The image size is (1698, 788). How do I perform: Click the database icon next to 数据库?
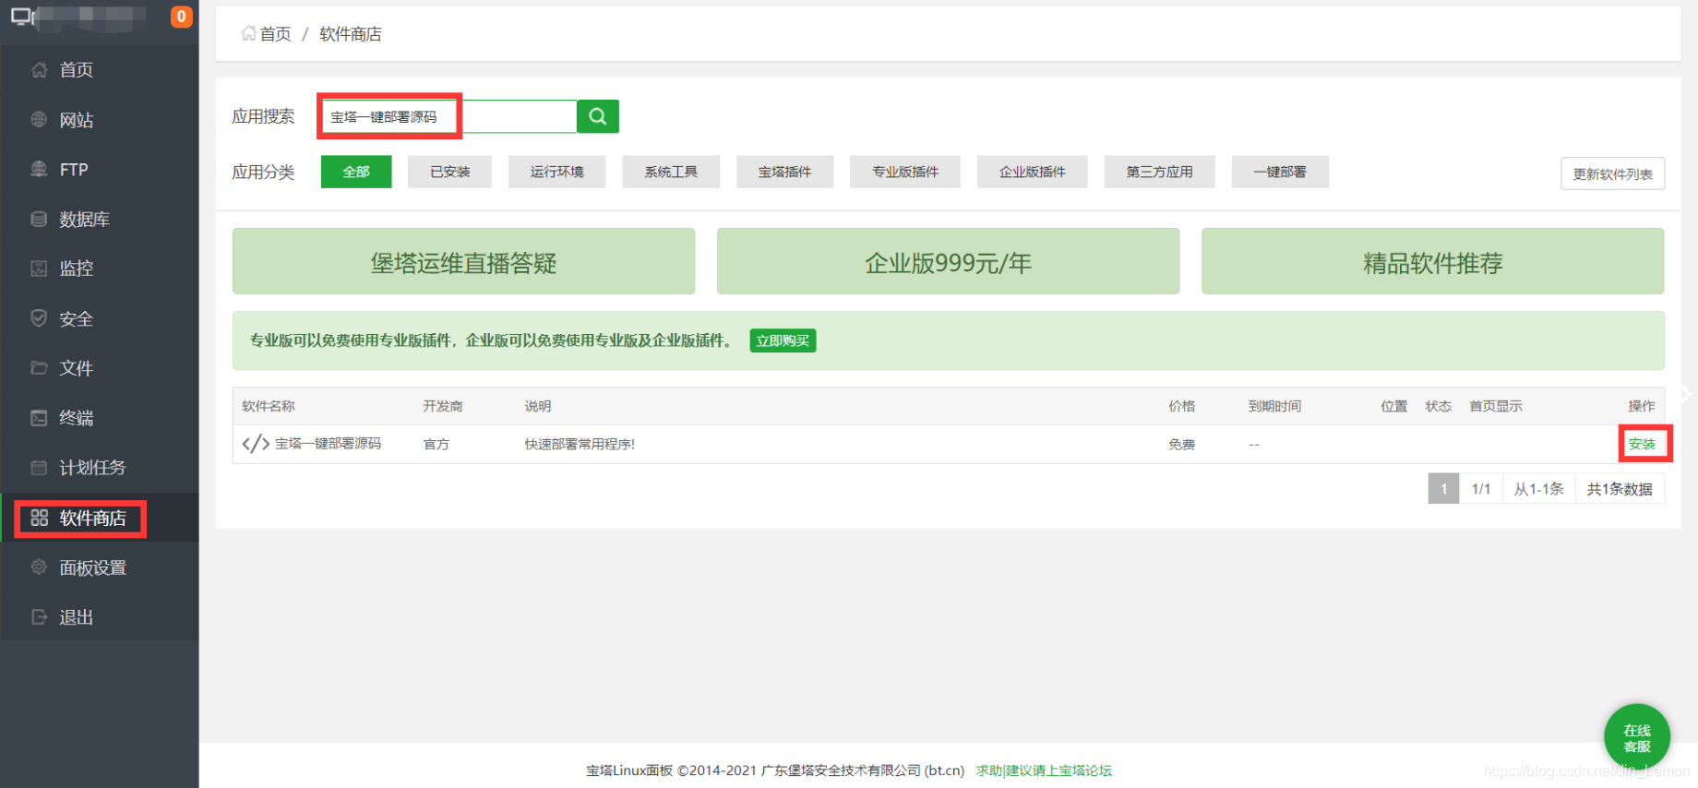[39, 219]
